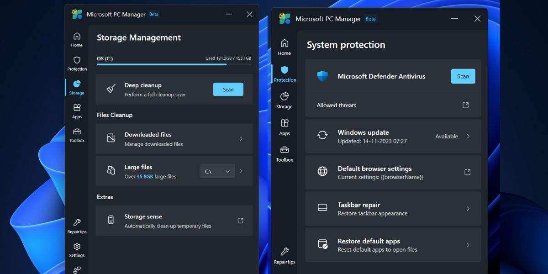
Task: Expand the Downloaded files entry
Action: (x=241, y=139)
